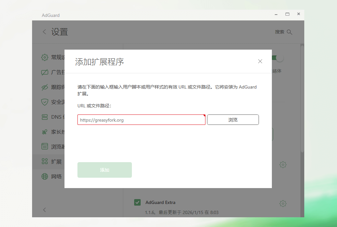The width and height of the screenshot is (337, 227).
Task: Toggle the green switch at top right
Action: pyautogui.click(x=277, y=58)
